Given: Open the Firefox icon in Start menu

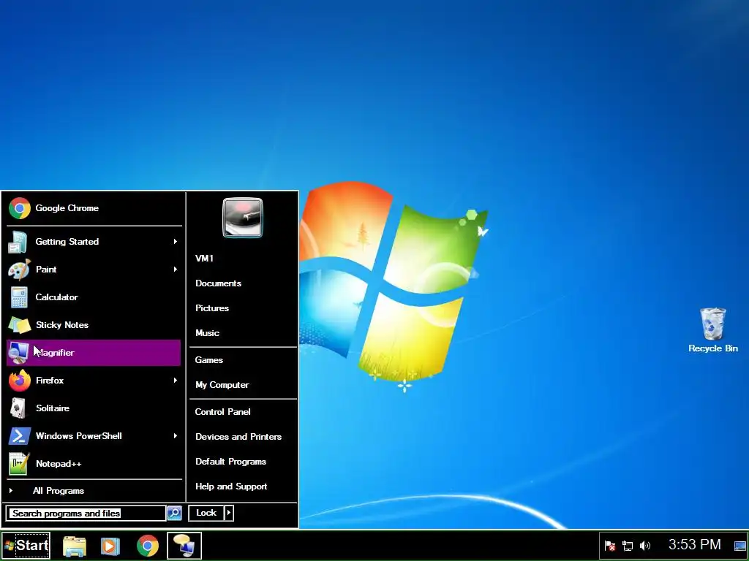Looking at the screenshot, I should click(x=19, y=381).
